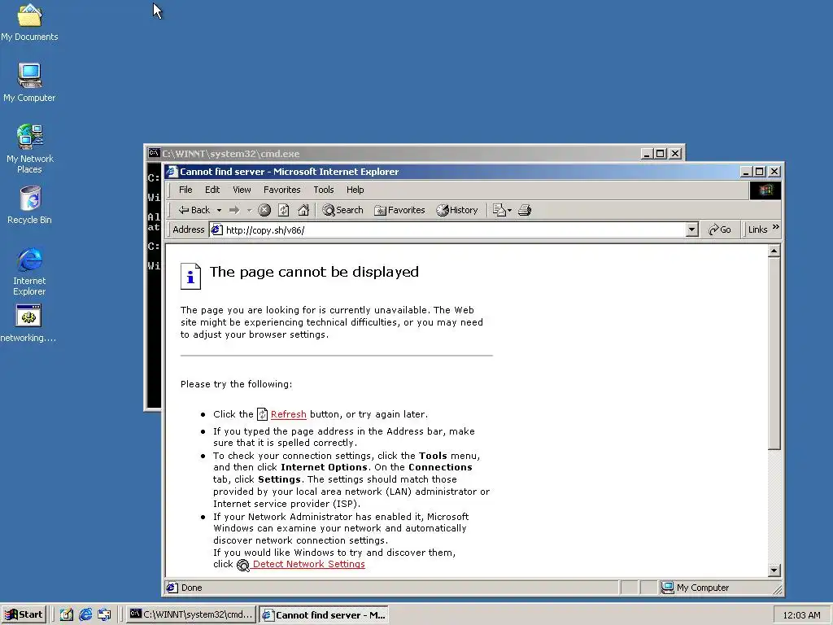Viewport: 833px width, 625px height.
Task: Open the Tools menu
Action: click(x=324, y=190)
